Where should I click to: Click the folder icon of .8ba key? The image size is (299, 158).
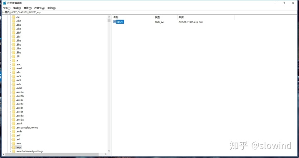click(14, 21)
